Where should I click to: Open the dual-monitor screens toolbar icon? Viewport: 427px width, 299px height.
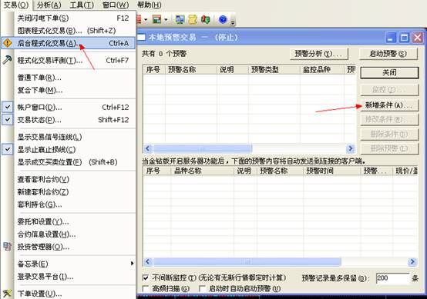click(x=180, y=19)
